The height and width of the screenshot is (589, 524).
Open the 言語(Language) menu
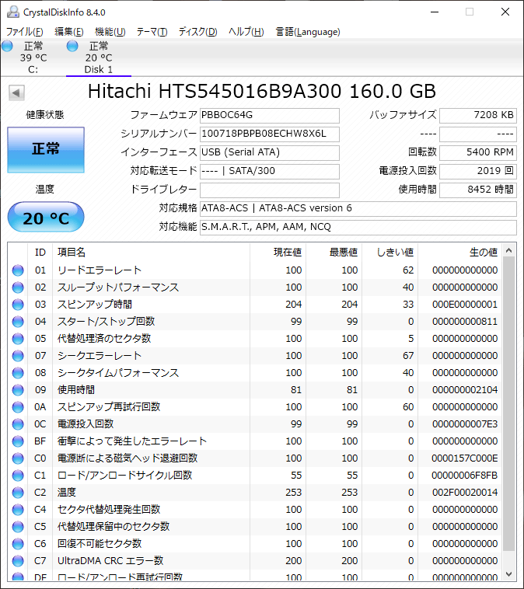pos(308,32)
